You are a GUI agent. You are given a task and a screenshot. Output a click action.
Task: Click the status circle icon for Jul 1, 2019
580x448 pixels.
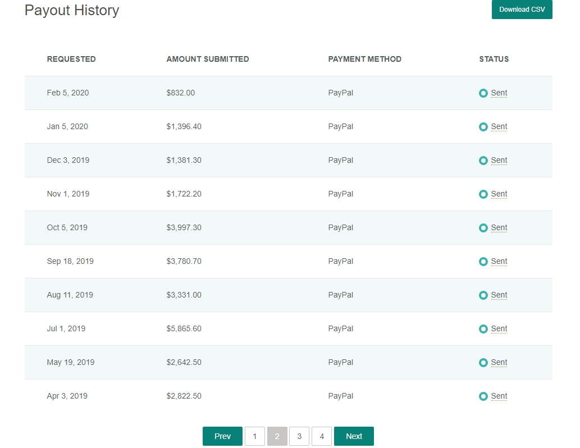483,329
